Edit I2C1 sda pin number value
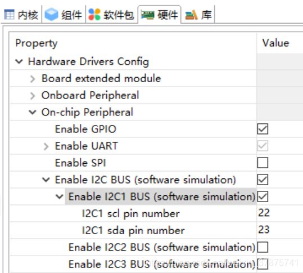The height and width of the screenshot is (273, 303). (x=280, y=230)
